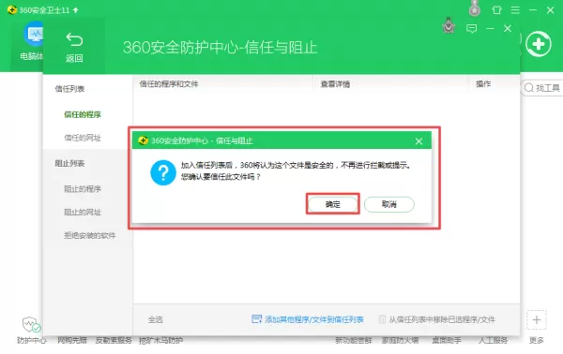Open 网购先赔 at bottom bar
This screenshot has width=563, height=354.
[x=72, y=340]
